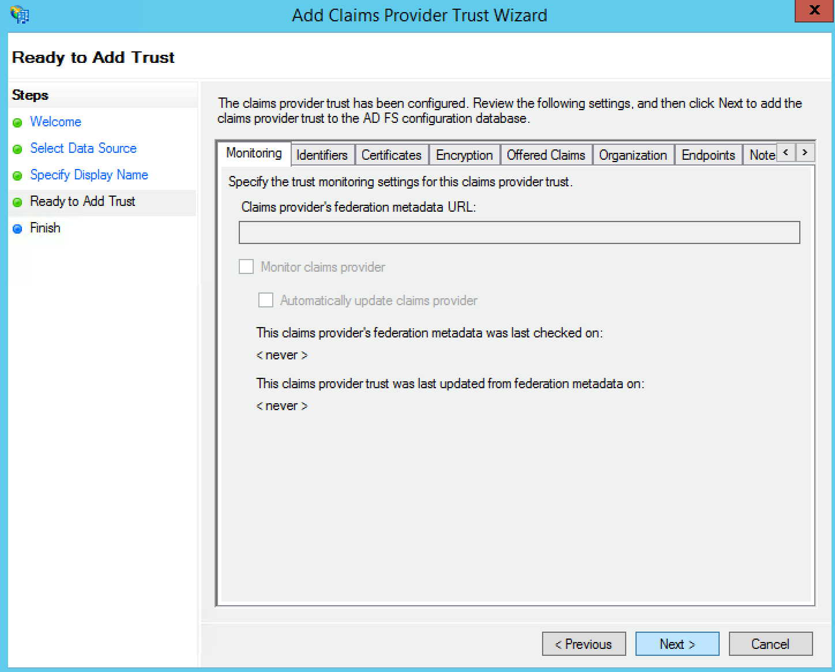The width and height of the screenshot is (835, 672).
Task: Click the Claims provider's federation metadata URL label
Action: pos(359,207)
